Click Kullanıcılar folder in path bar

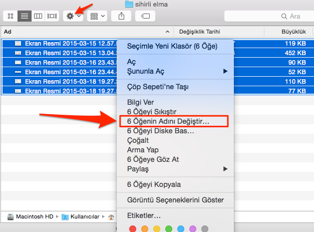(81, 217)
